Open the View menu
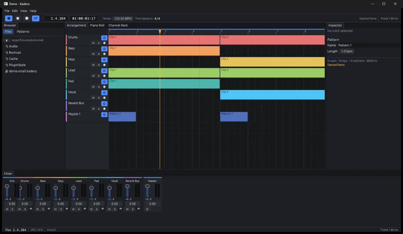 pyautogui.click(x=24, y=11)
